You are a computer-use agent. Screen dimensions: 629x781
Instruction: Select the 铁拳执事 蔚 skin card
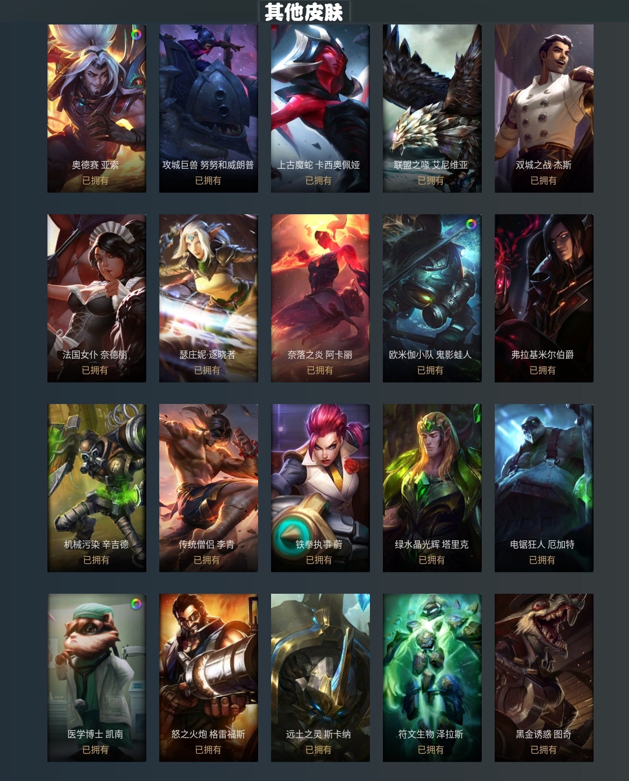pos(320,488)
